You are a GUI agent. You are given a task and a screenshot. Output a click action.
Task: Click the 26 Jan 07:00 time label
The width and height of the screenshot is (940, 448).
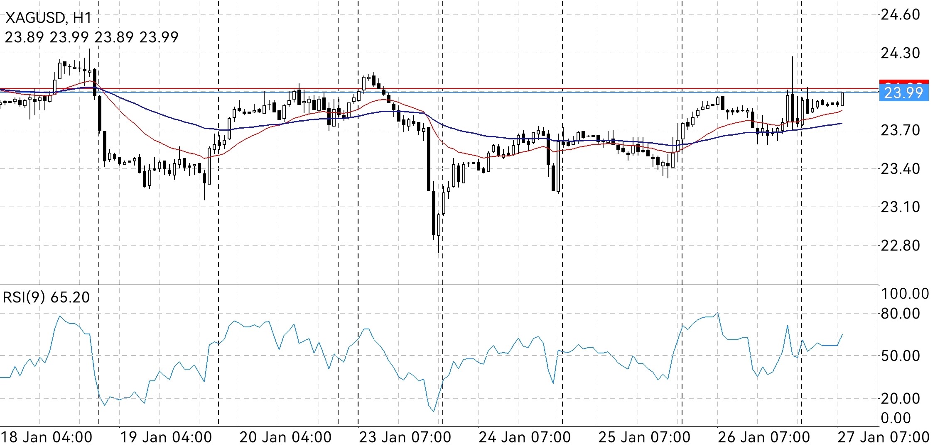764,437
